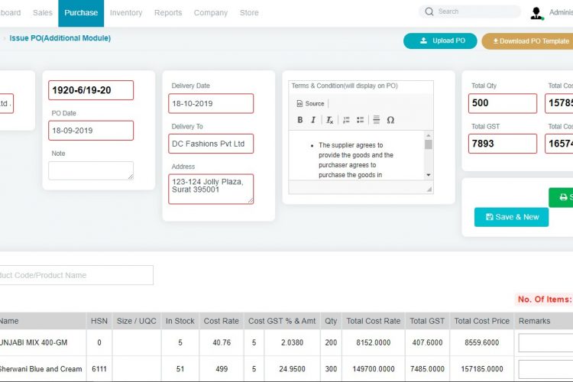573x382 pixels.
Task: Click total cost price 157185.0000
Action: point(482,369)
